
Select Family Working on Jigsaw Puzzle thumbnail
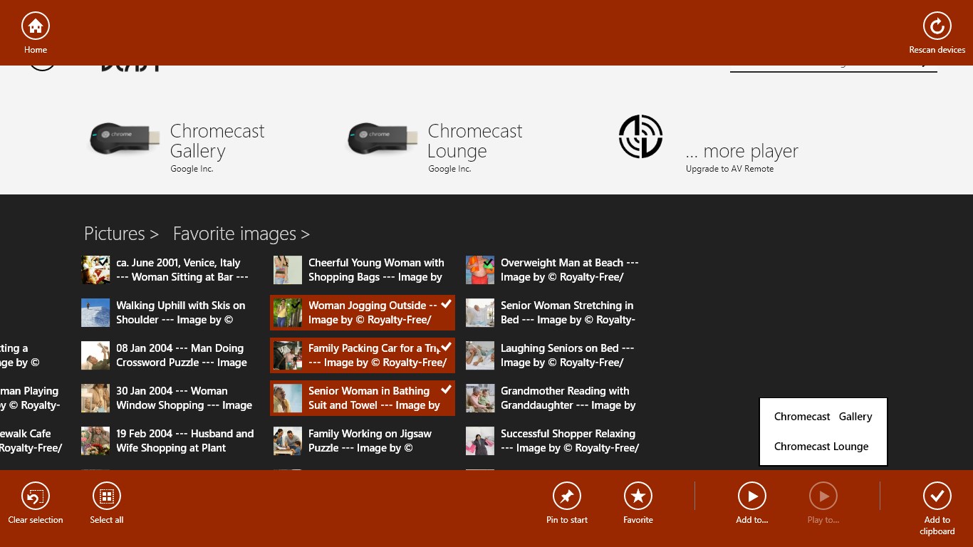click(288, 441)
